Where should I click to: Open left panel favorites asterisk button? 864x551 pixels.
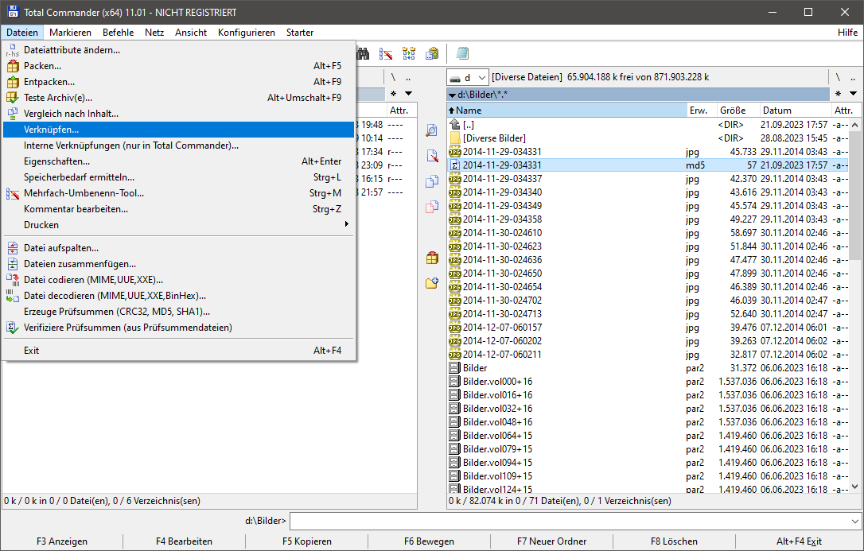394,94
